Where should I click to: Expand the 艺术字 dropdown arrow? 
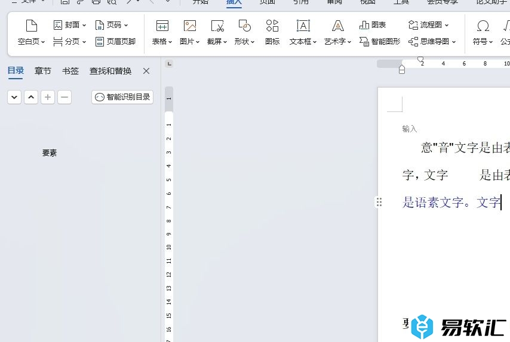[349, 42]
